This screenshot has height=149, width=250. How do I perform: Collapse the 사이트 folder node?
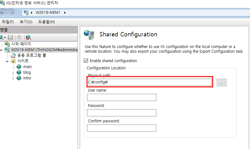point(7,61)
